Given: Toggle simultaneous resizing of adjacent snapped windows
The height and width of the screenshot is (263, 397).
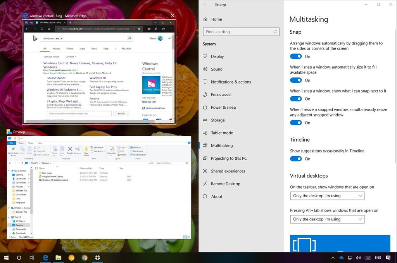Looking at the screenshot, I should pyautogui.click(x=296, y=122).
